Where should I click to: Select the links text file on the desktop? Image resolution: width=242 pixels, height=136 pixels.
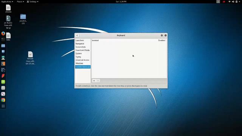click(8, 37)
